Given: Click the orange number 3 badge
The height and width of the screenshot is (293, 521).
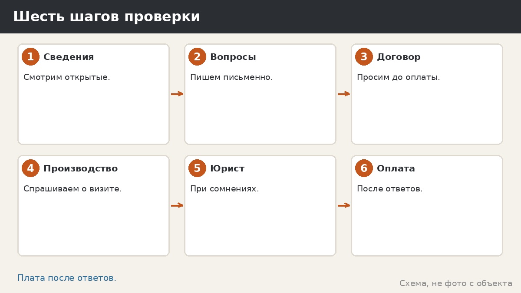Looking at the screenshot, I should coord(364,57).
